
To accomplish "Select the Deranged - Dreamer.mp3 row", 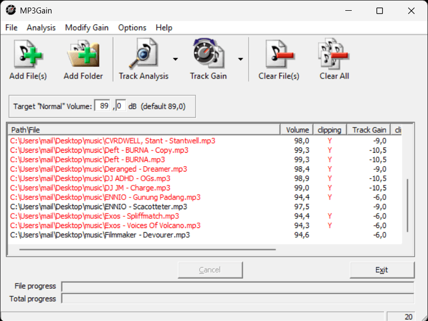I will (x=205, y=169).
